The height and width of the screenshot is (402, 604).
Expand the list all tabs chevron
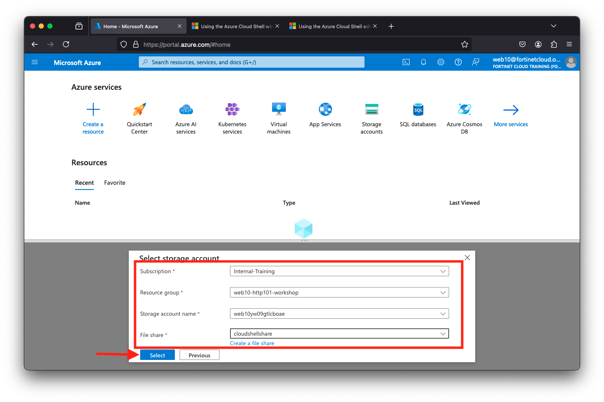(554, 26)
